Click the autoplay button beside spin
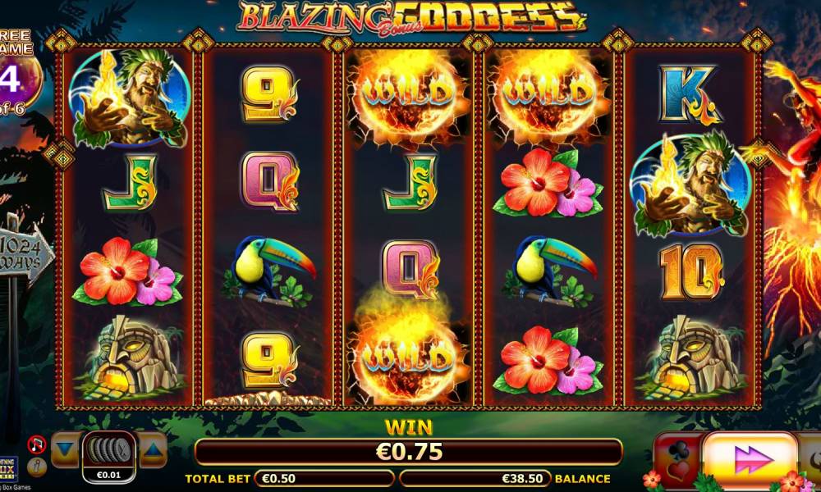821x492 pixels. point(810,461)
